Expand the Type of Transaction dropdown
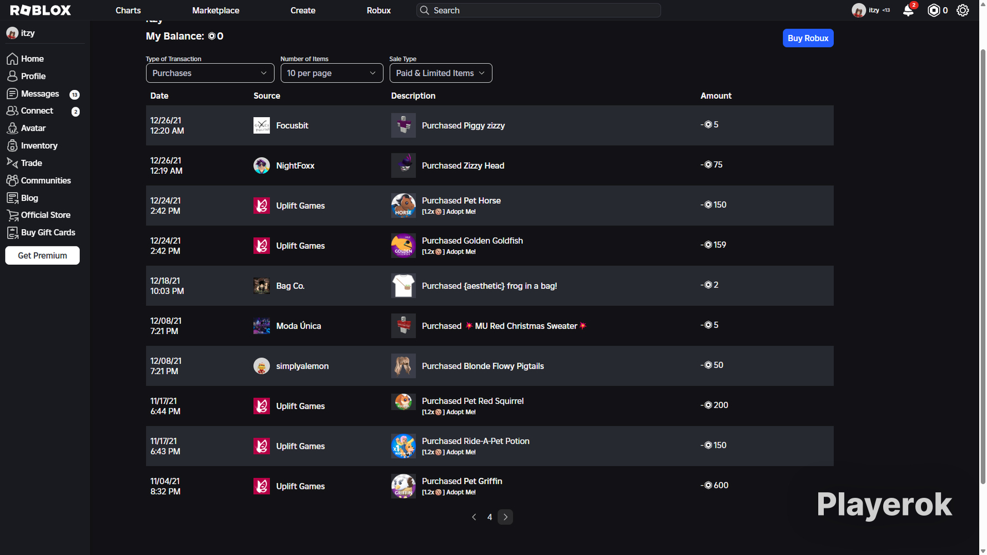The image size is (987, 555). pyautogui.click(x=210, y=73)
